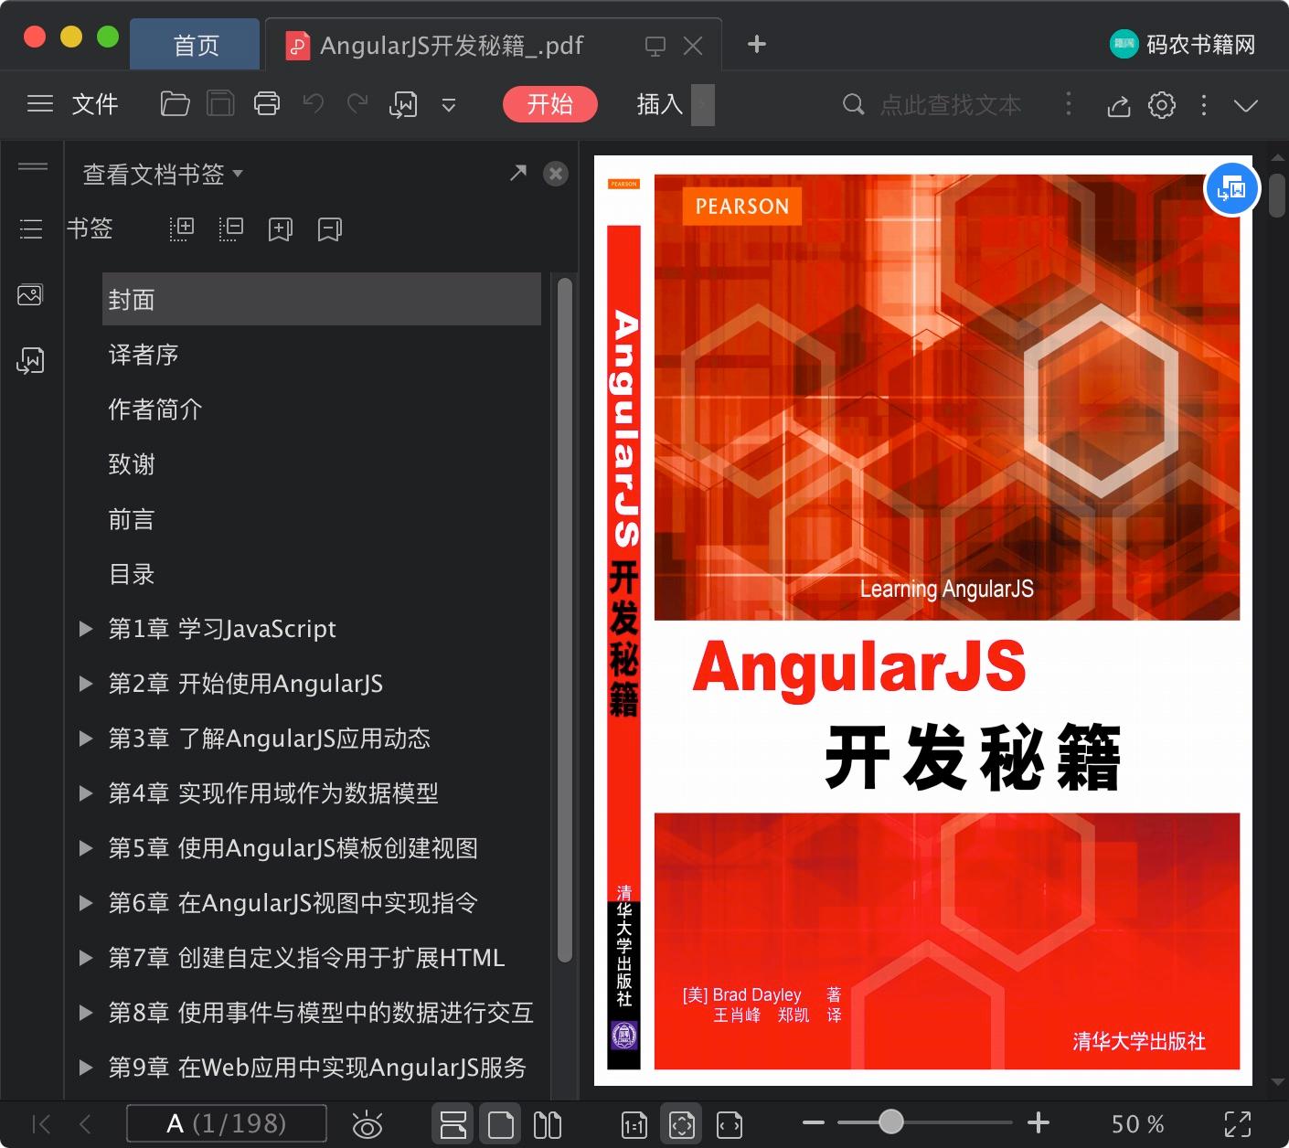Open the quick access toolbar dropdown
The image size is (1289, 1148).
pos(448,105)
